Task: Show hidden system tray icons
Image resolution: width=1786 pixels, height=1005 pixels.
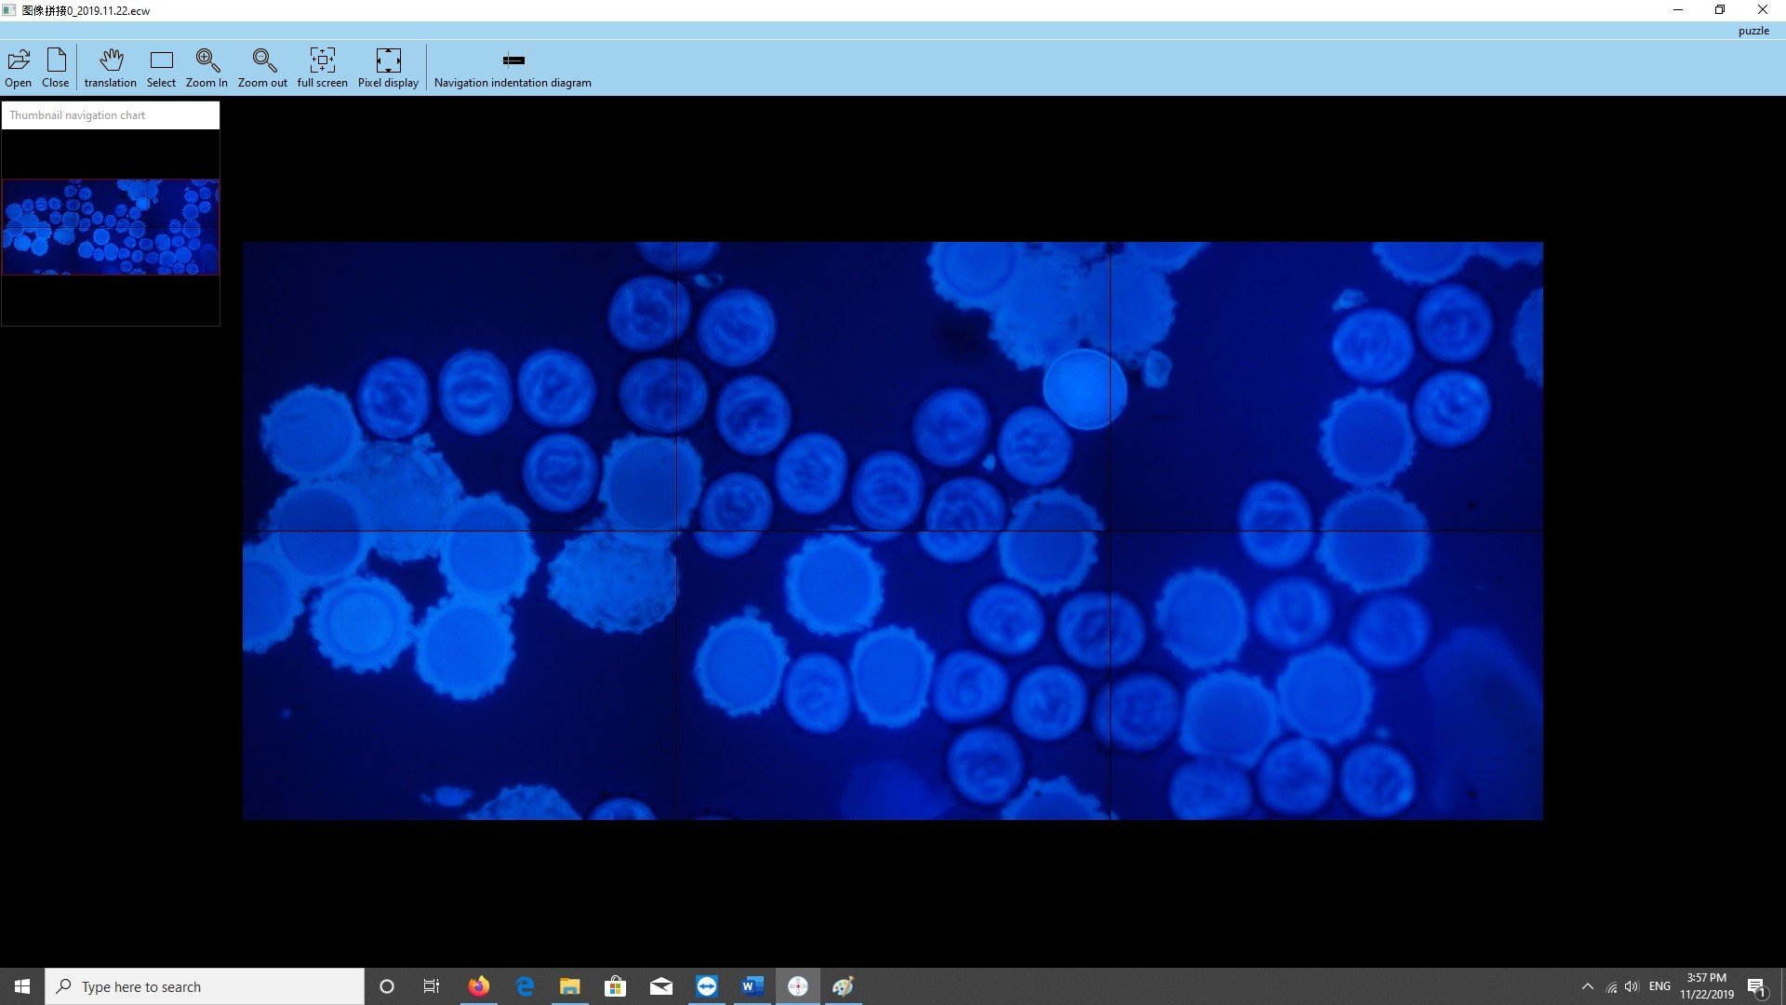Action: (x=1588, y=986)
